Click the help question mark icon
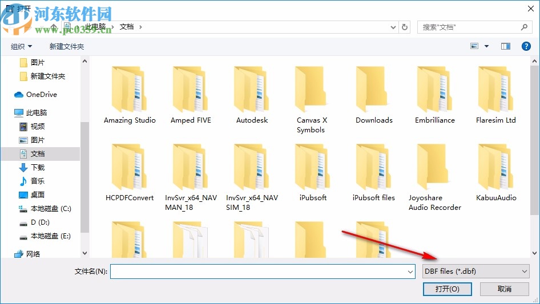Viewport: 540px width, 304px height. tap(526, 46)
